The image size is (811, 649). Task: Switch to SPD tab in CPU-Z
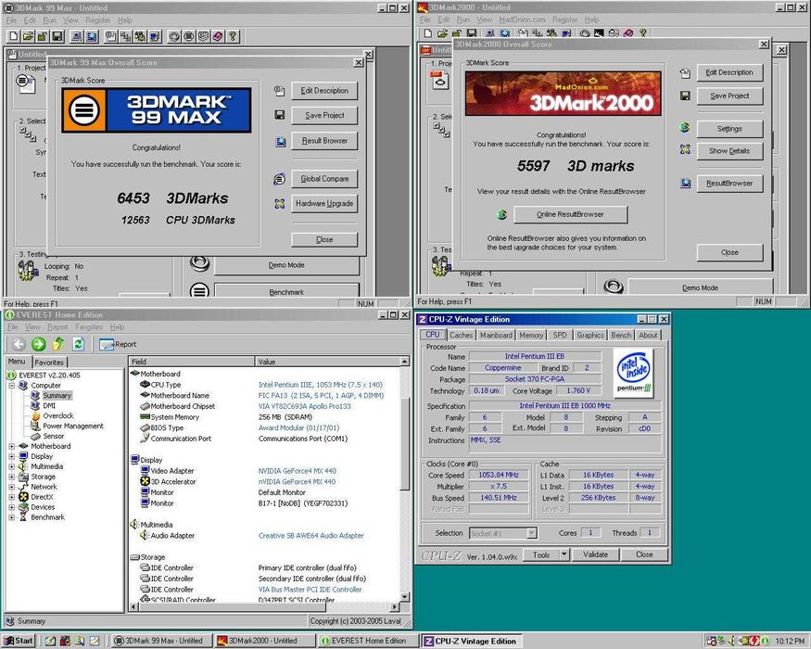pyautogui.click(x=560, y=335)
